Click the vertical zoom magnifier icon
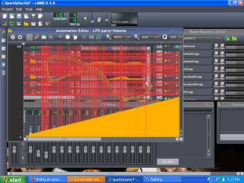Image resolution: width=244 pixels, height=183 pixels. click(x=137, y=37)
